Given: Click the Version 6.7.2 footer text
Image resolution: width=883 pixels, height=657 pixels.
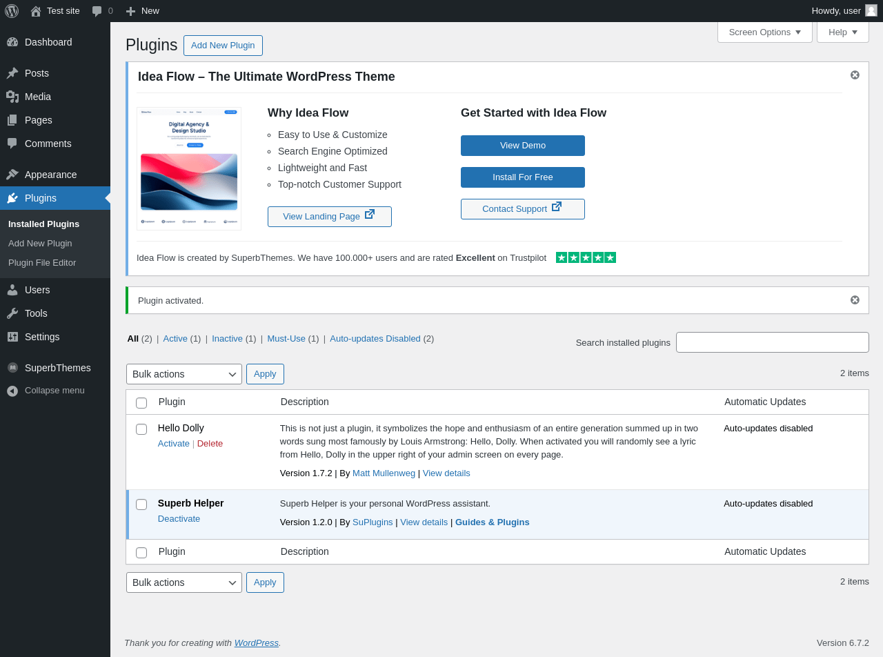Looking at the screenshot, I should coord(843,643).
